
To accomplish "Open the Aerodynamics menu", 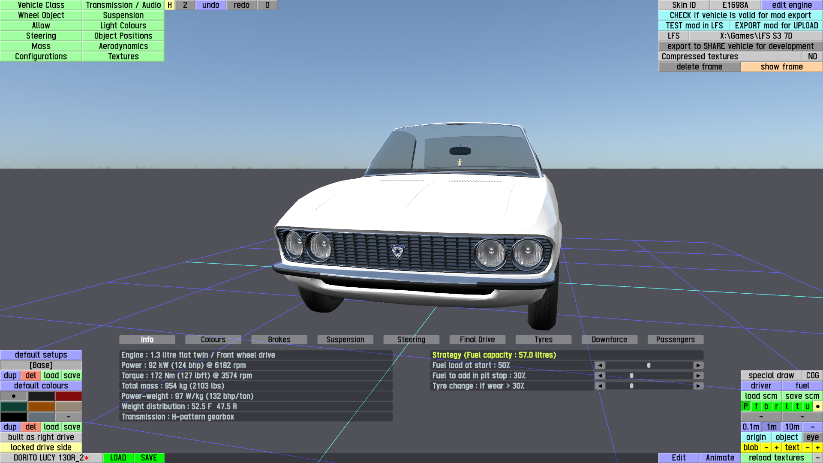I will (x=123, y=46).
